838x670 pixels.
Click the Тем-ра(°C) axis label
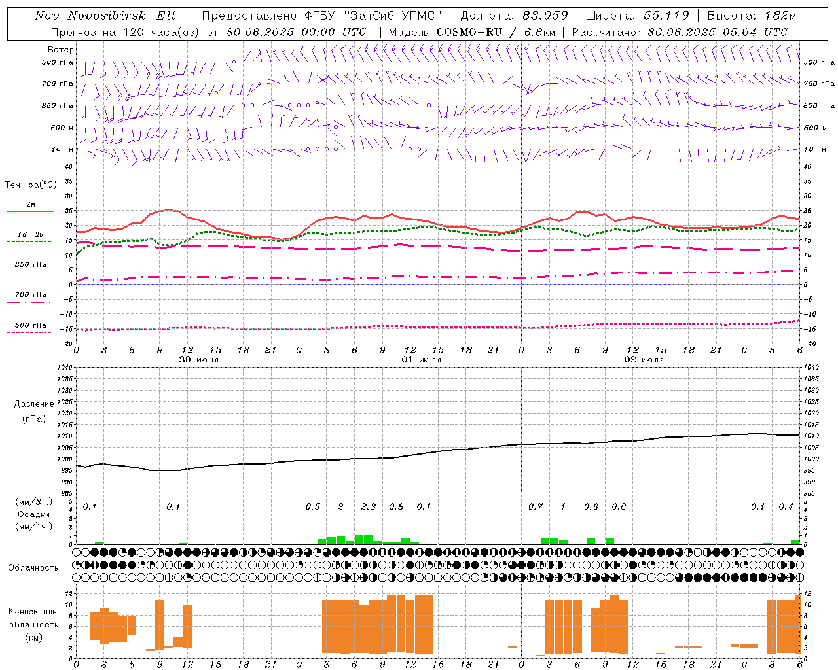31,185
